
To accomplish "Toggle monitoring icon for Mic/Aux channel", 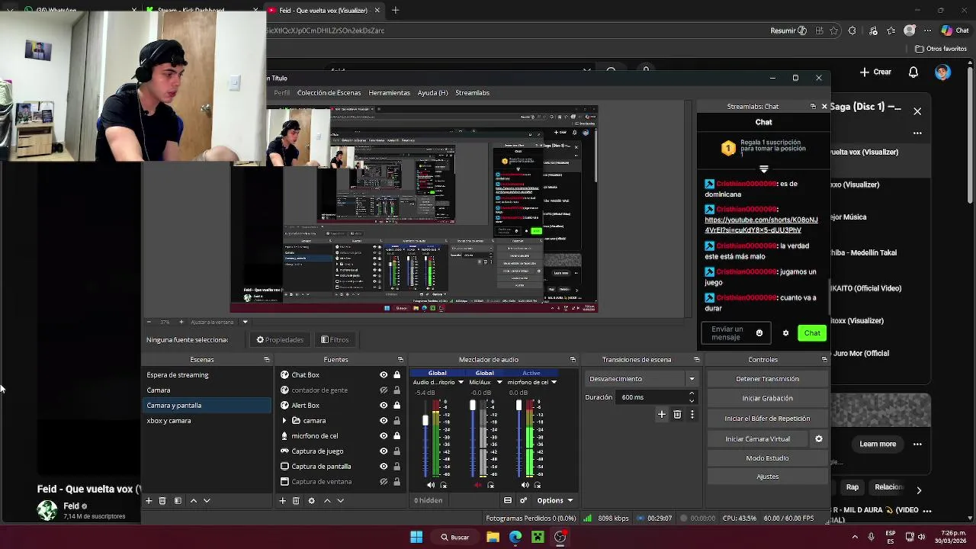I will 490,485.
